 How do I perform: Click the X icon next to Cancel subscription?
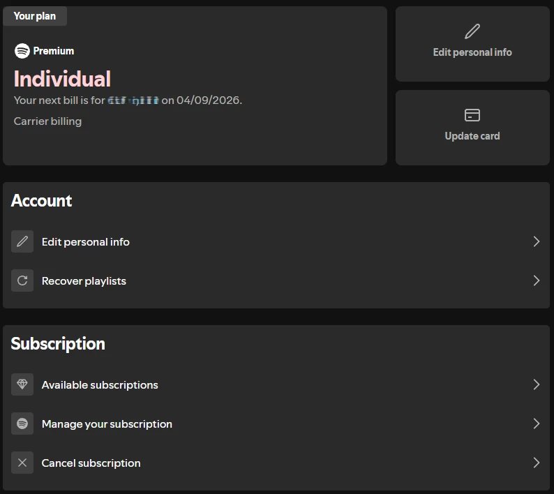(22, 463)
